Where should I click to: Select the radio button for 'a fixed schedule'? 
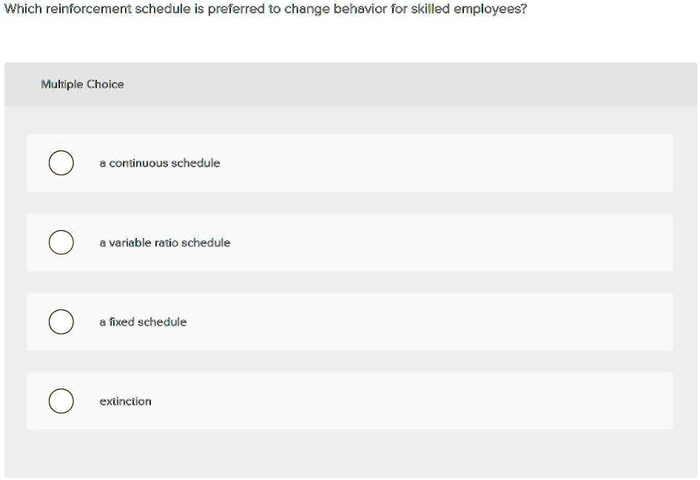(61, 322)
